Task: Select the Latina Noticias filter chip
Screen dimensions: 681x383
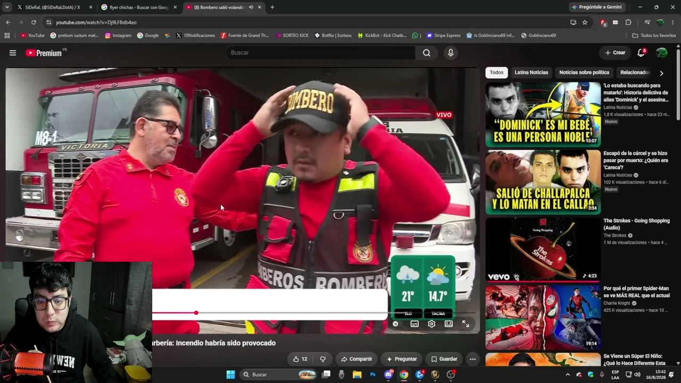Action: pos(531,72)
